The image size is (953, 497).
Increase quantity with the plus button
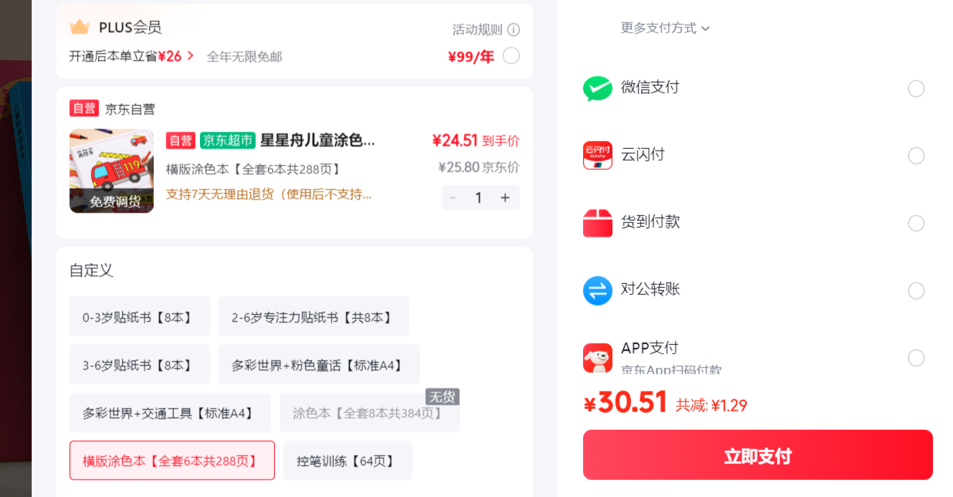[505, 198]
